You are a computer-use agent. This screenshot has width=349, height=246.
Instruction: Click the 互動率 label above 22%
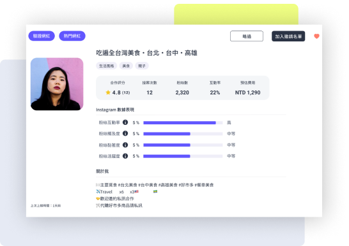tap(215, 83)
